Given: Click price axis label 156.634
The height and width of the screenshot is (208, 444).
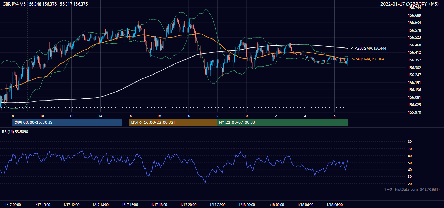Looking at the screenshot, I should pos(414,23).
